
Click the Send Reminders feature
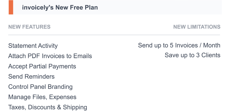(x=31, y=76)
